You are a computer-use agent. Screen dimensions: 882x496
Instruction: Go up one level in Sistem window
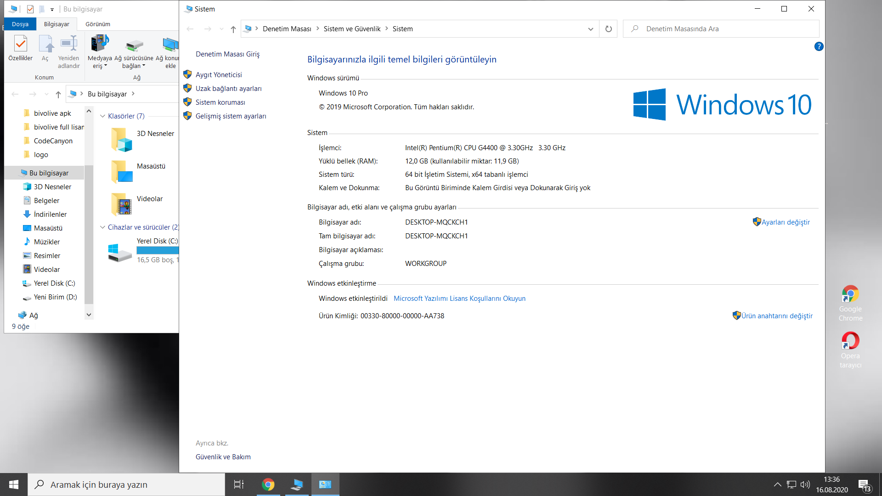click(x=233, y=29)
